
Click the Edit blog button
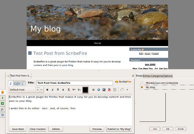coord(168,129)
